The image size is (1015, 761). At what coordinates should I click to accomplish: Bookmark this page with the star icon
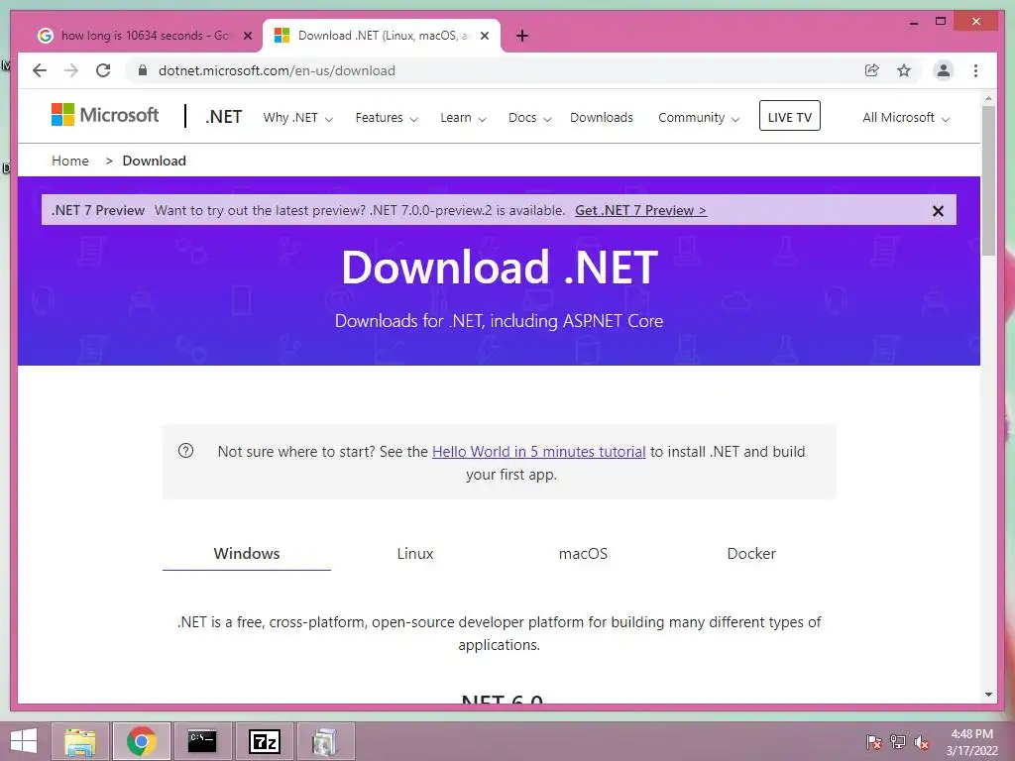904,70
